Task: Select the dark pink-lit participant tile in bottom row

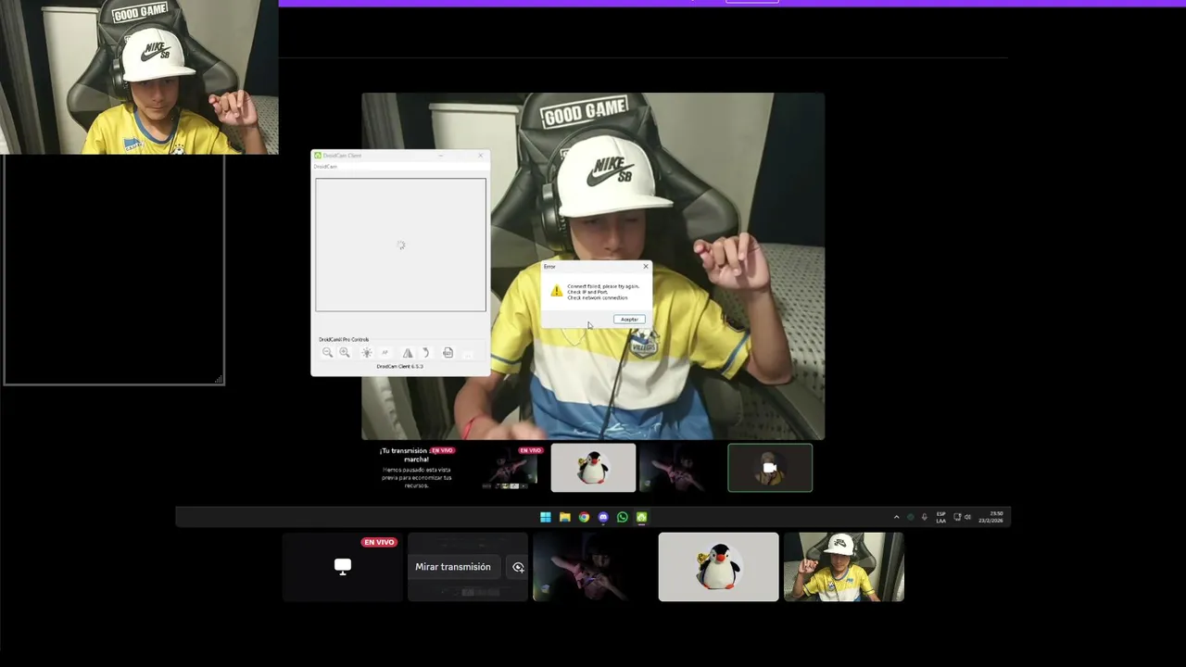Action: point(593,567)
